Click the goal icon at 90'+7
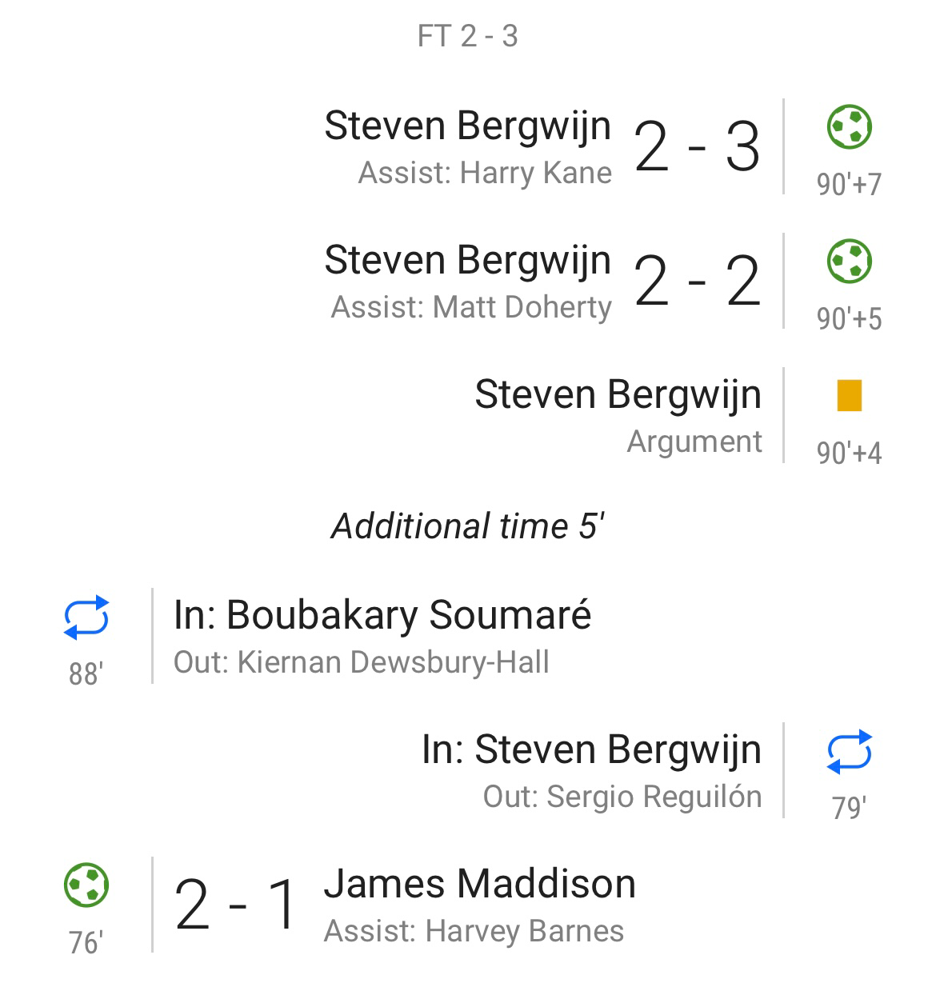 pos(849,127)
